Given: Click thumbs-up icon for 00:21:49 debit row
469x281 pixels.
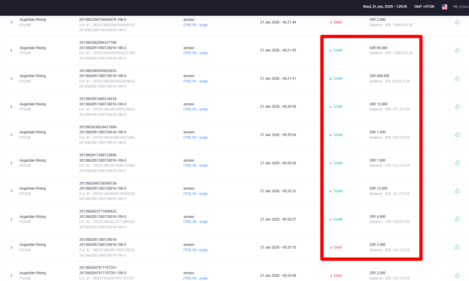Looking at the screenshot, I should (457, 22).
